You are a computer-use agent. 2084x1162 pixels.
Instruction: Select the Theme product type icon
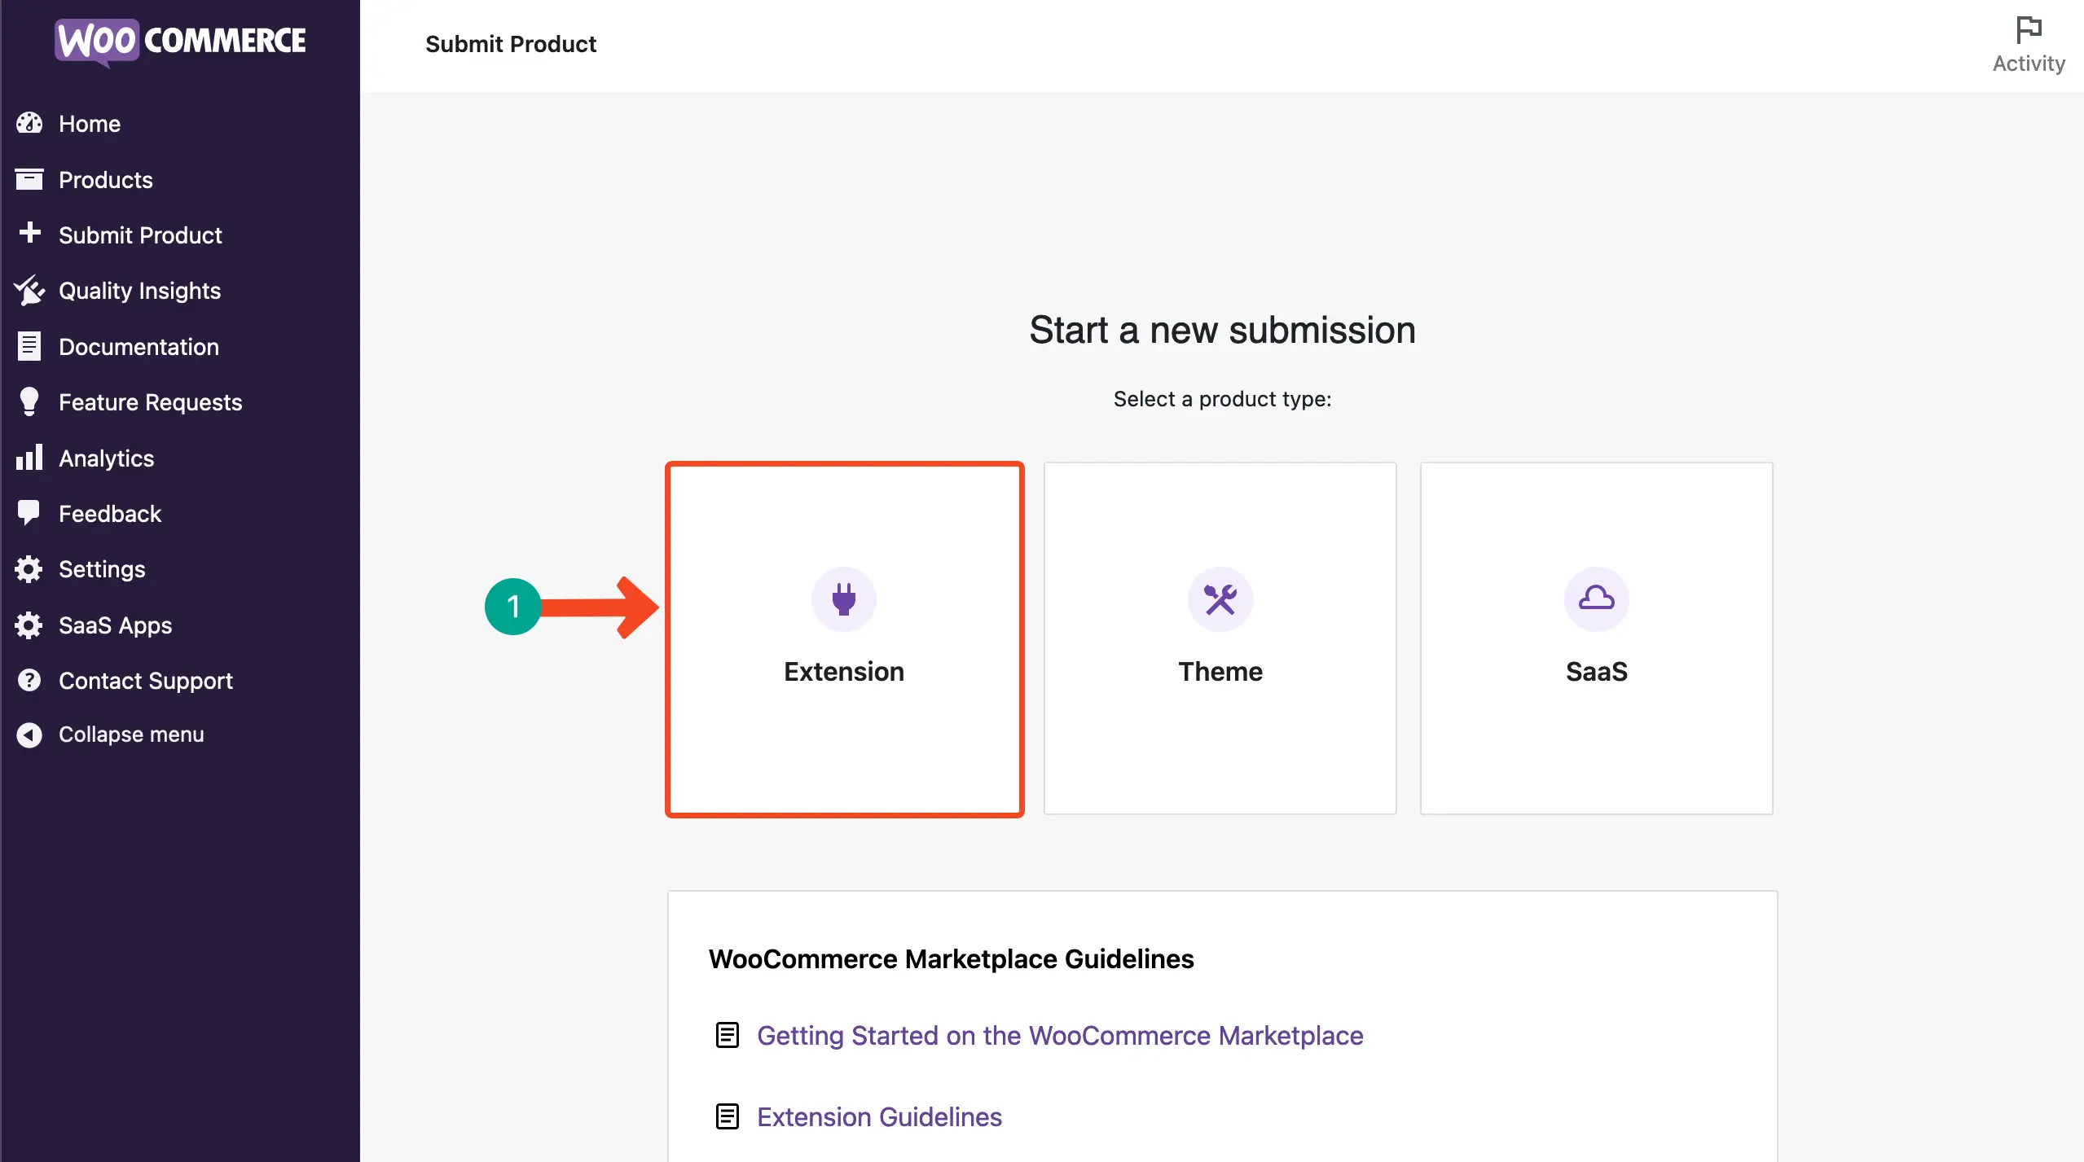coord(1220,599)
